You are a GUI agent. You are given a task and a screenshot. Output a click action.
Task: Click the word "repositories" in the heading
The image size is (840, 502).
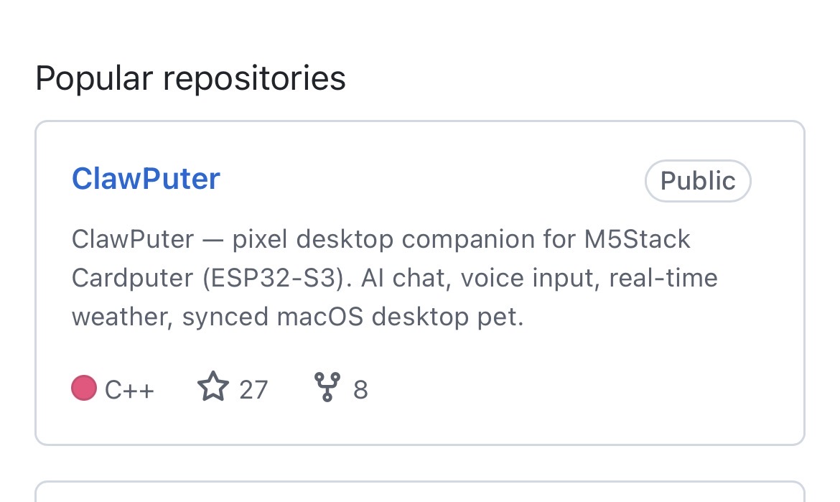pyautogui.click(x=254, y=78)
